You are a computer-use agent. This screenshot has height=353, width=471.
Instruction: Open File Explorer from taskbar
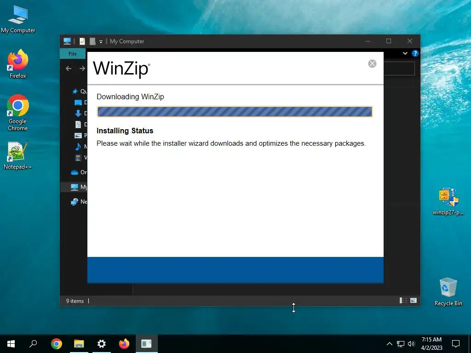pyautogui.click(x=79, y=344)
